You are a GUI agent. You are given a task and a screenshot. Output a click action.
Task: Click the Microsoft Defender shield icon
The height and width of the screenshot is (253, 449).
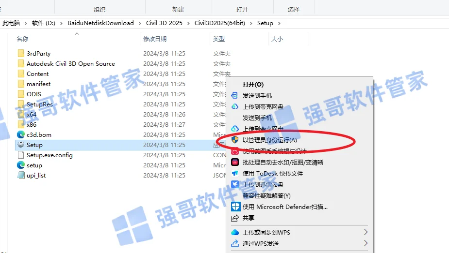pyautogui.click(x=235, y=207)
